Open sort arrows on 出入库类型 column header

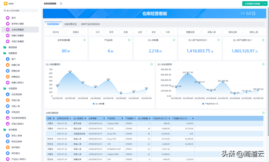click(85, 118)
